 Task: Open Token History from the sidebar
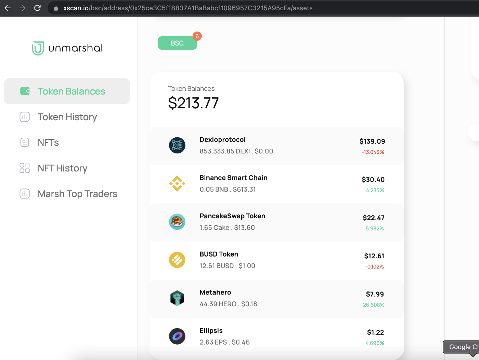point(67,117)
